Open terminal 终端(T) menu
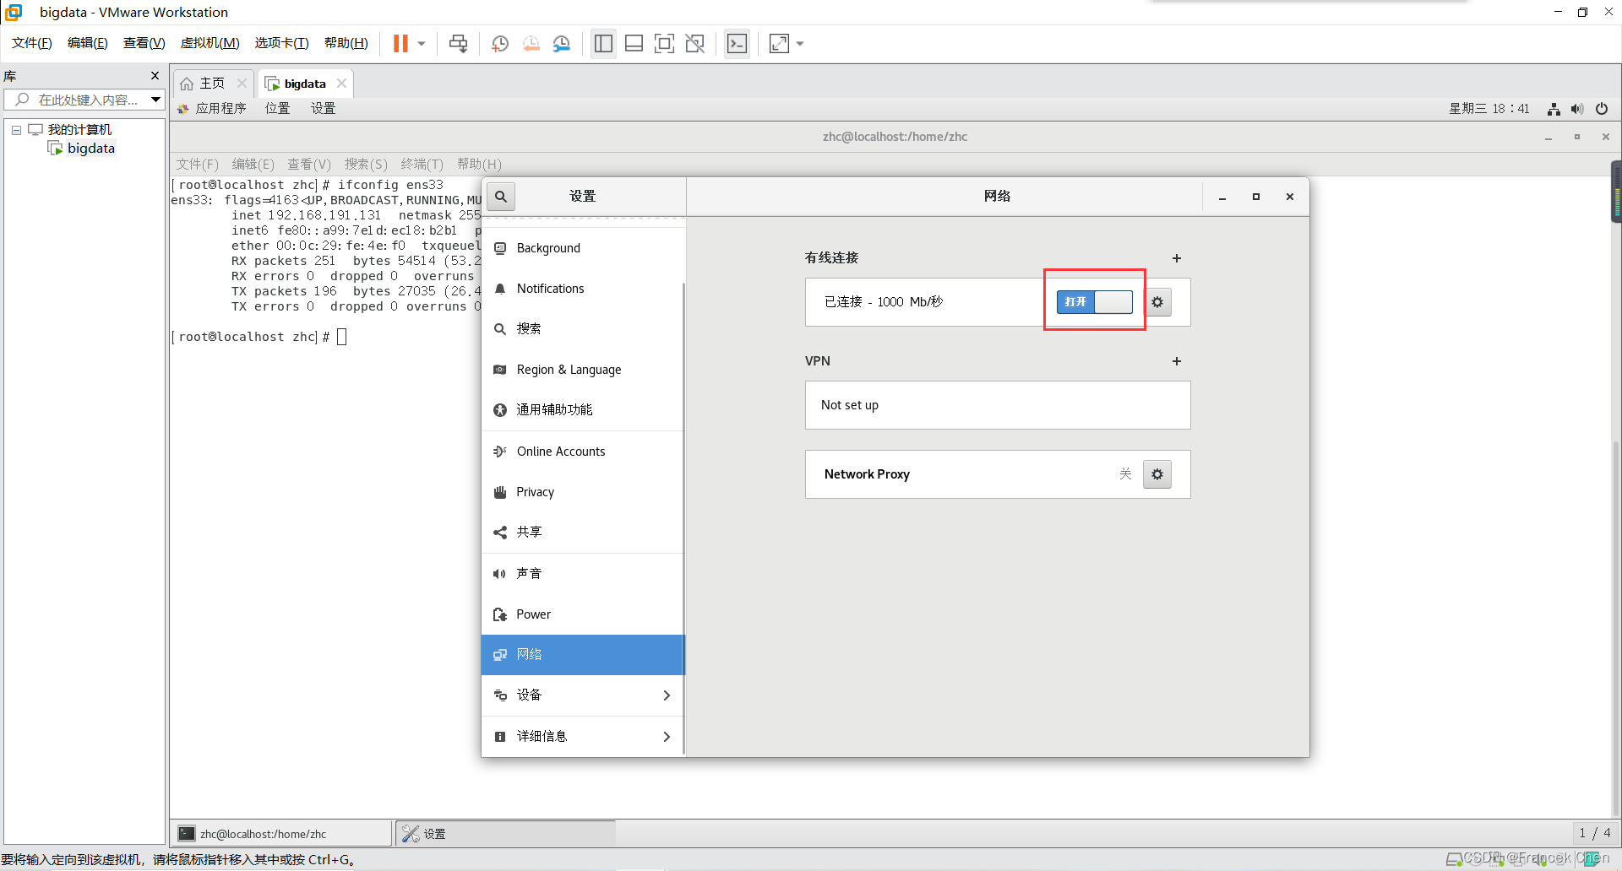 click(422, 164)
